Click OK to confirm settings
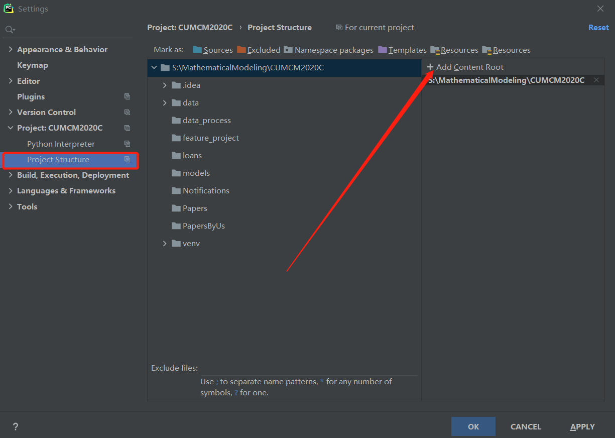This screenshot has height=438, width=615. [473, 426]
